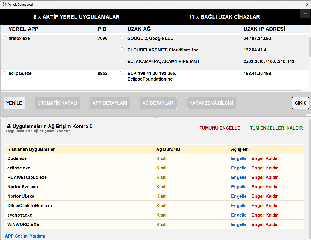311x240 pixels.
Task: Click the WhoIsConnected app logo icon
Action: pyautogui.click(x=4, y=4)
